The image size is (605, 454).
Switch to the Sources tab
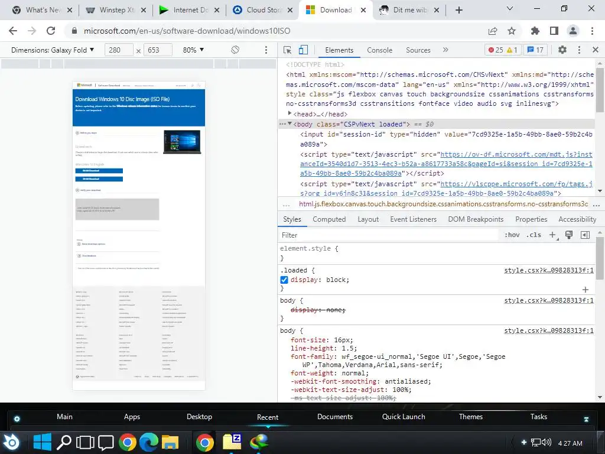pos(418,50)
